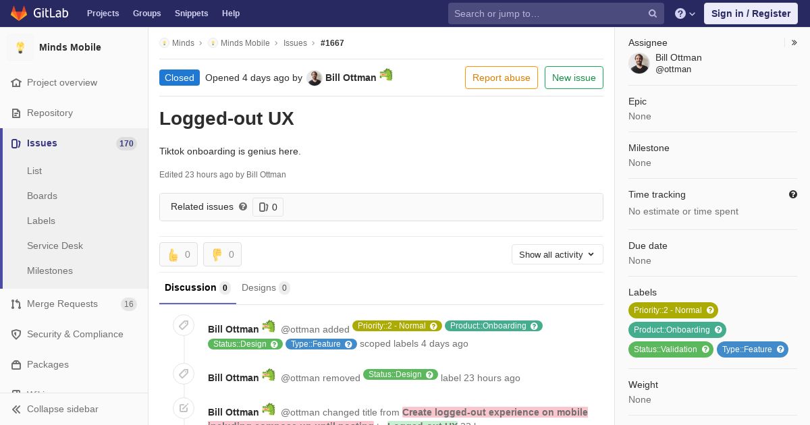Image resolution: width=810 pixels, height=425 pixels.
Task: Open the Help question mark menu
Action: point(685,13)
